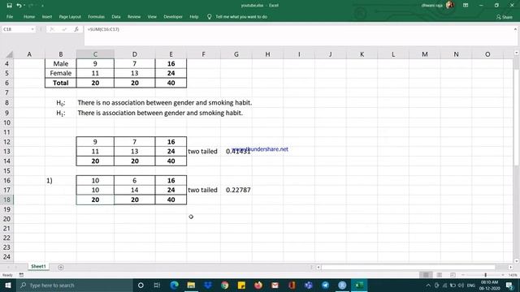520x292 pixels.
Task: Open Cortana from the taskbar
Action: tap(141, 285)
